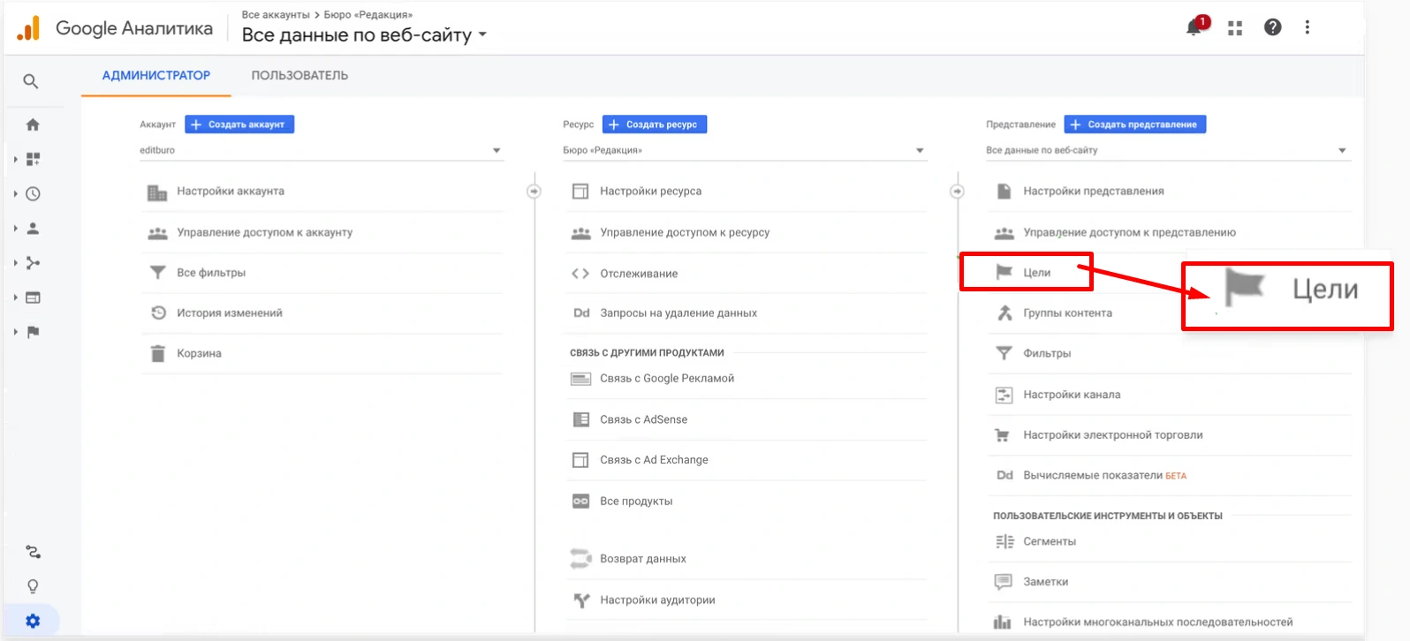Open Цели in the view column
The width and height of the screenshot is (1410, 641).
pos(1036,273)
